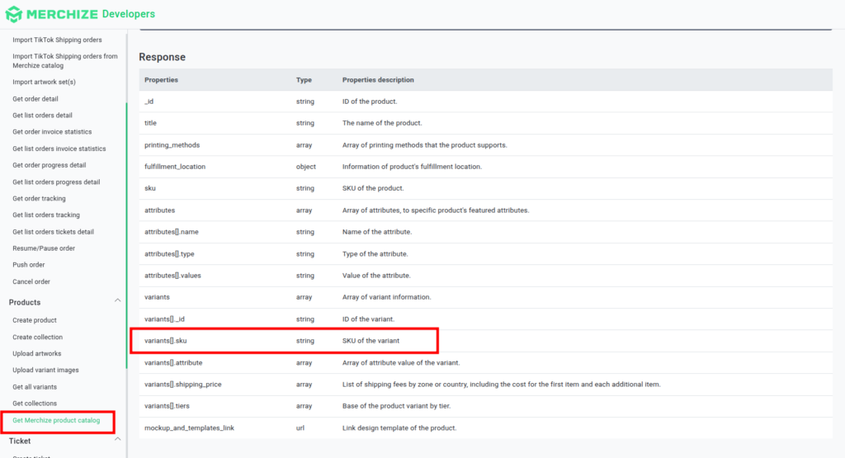Click the Merchize logo icon
The width and height of the screenshot is (845, 458).
pos(13,14)
